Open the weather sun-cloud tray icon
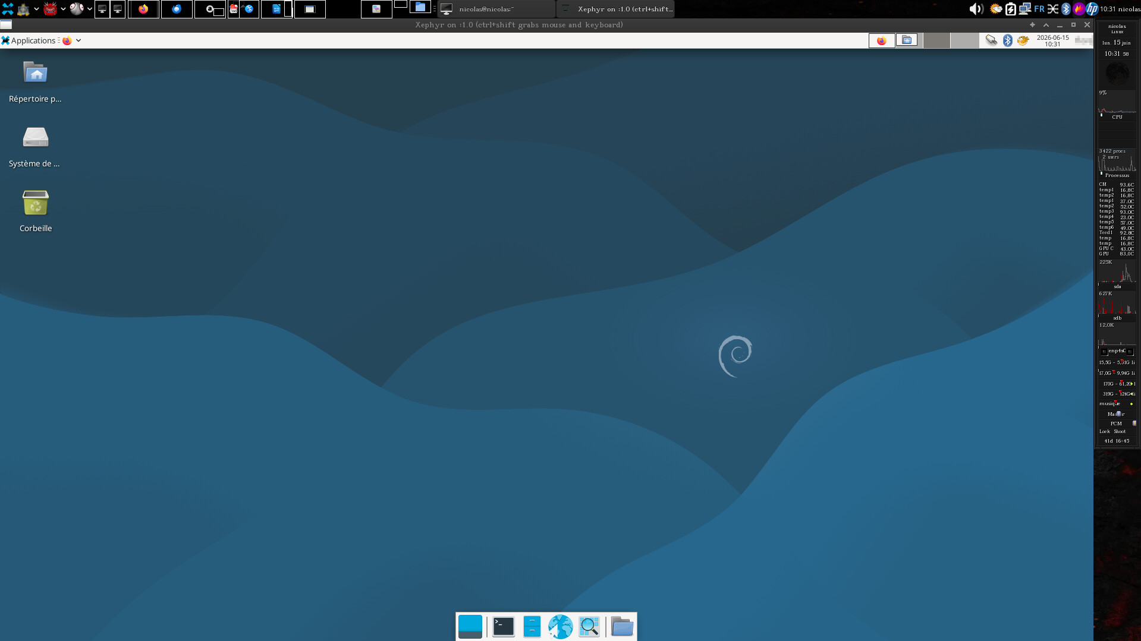1141x641 pixels. (x=996, y=9)
